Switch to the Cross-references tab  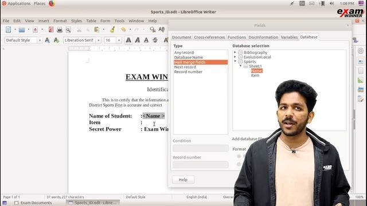coord(209,37)
